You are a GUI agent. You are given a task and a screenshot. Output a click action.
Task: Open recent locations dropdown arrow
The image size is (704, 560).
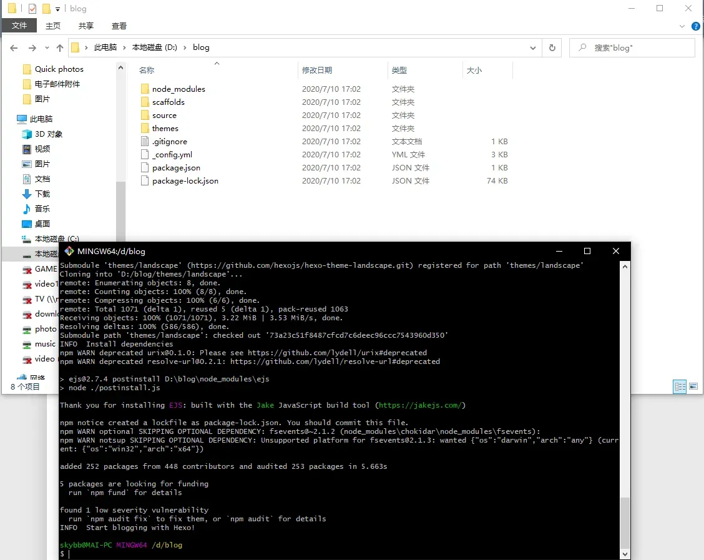tap(47, 47)
